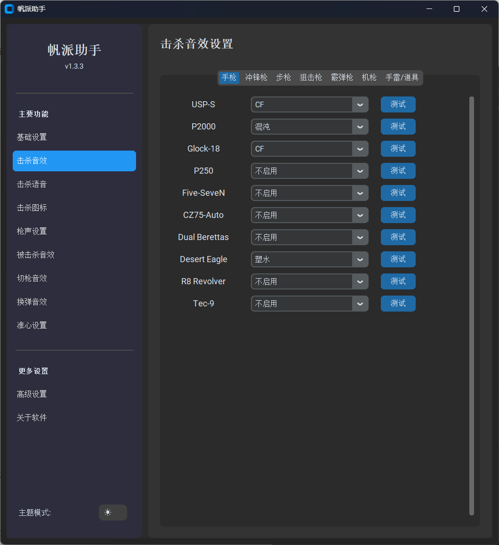Image resolution: width=499 pixels, height=545 pixels.
Task: Open the 手雷/道具 tab
Action: [x=402, y=78]
